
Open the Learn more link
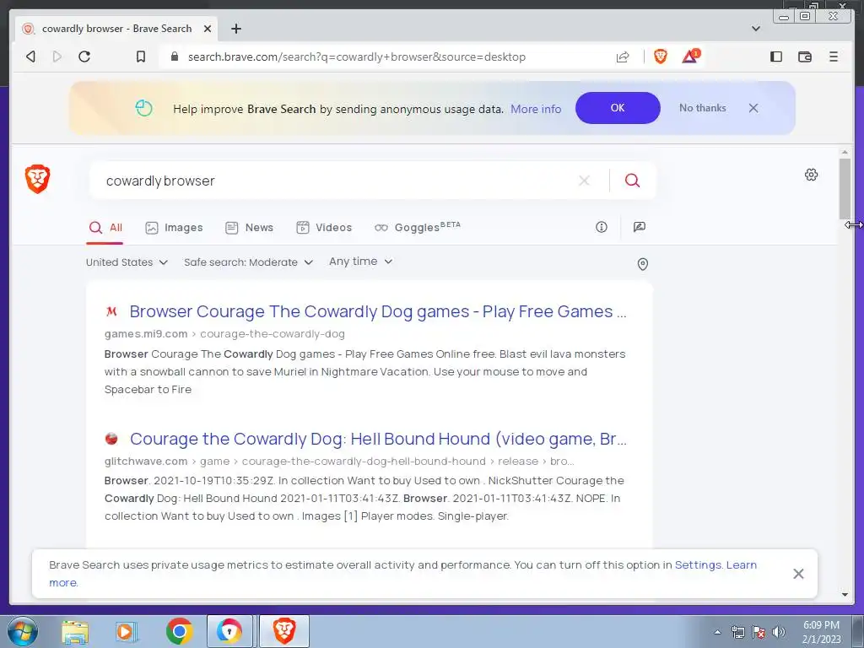coord(741,564)
